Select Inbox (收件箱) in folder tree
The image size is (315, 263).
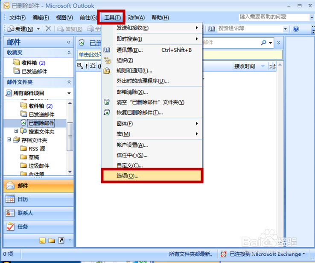[36, 106]
